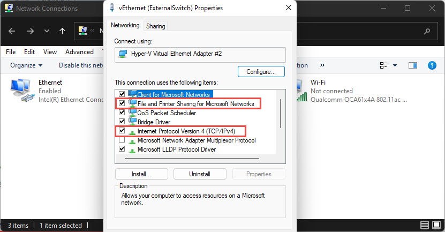
Task: Click the blue Help question mark icon
Action: point(432,65)
